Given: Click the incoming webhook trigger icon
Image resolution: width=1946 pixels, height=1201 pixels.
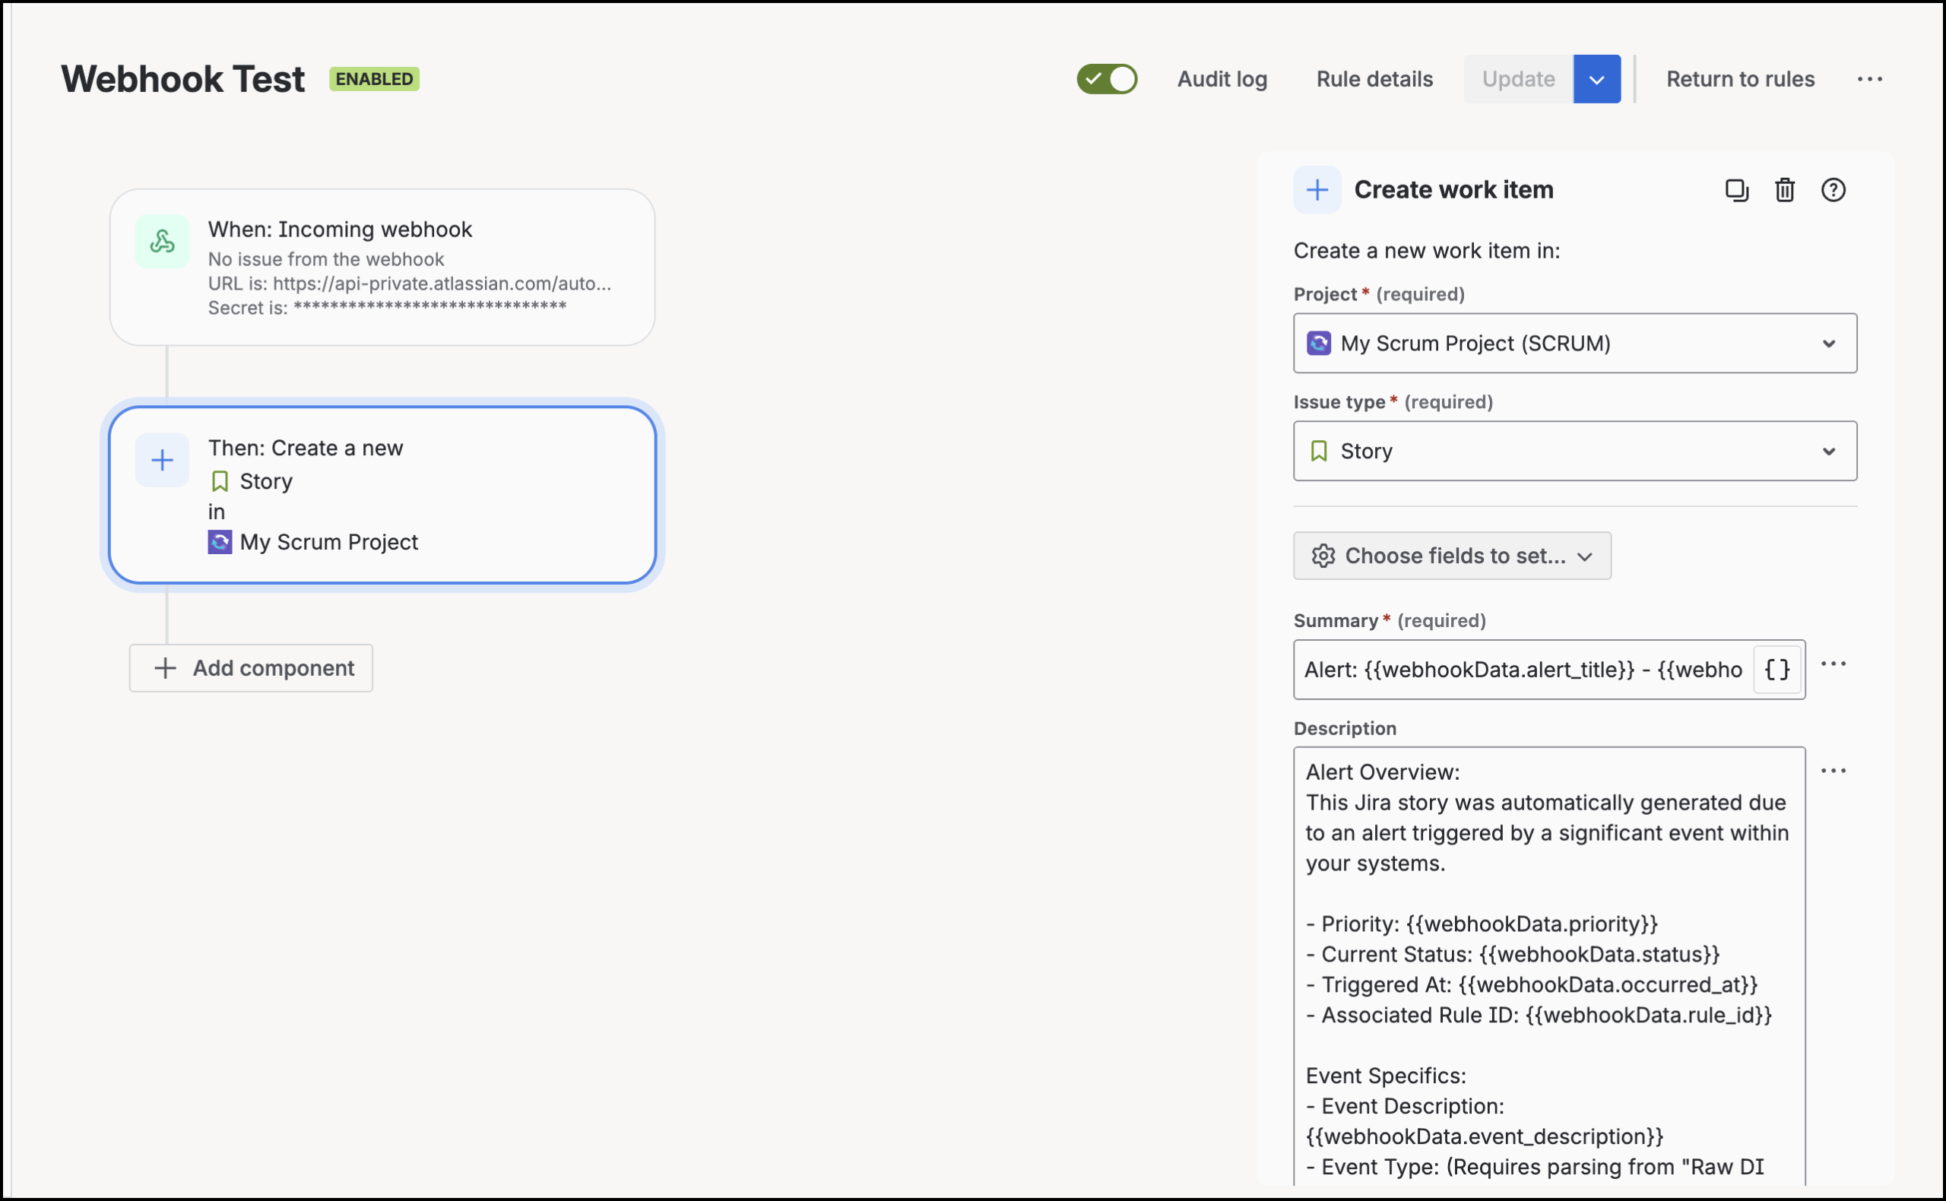Looking at the screenshot, I should pos(162,241).
